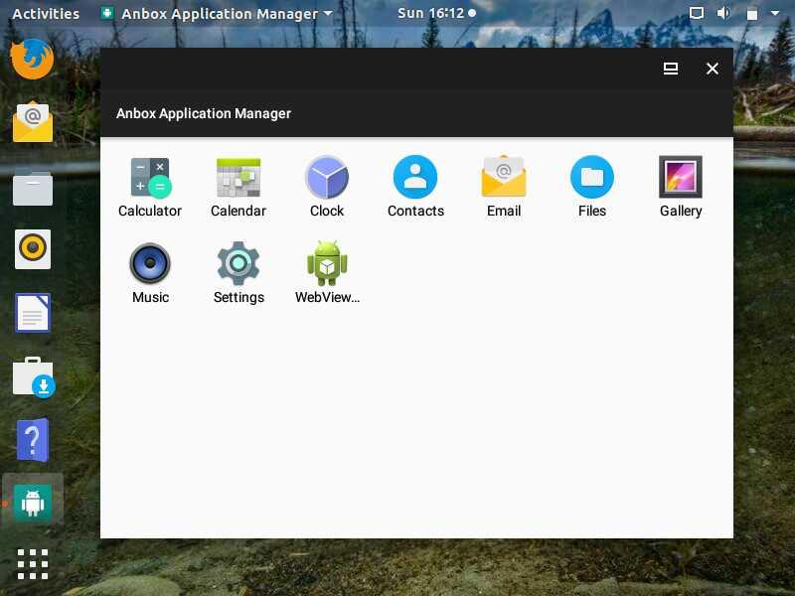Open the calendar by clicking Sun 16:12
795x596 pixels.
pos(434,13)
